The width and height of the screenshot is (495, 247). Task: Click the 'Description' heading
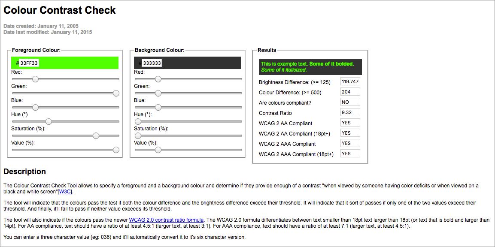pyautogui.click(x=24, y=172)
